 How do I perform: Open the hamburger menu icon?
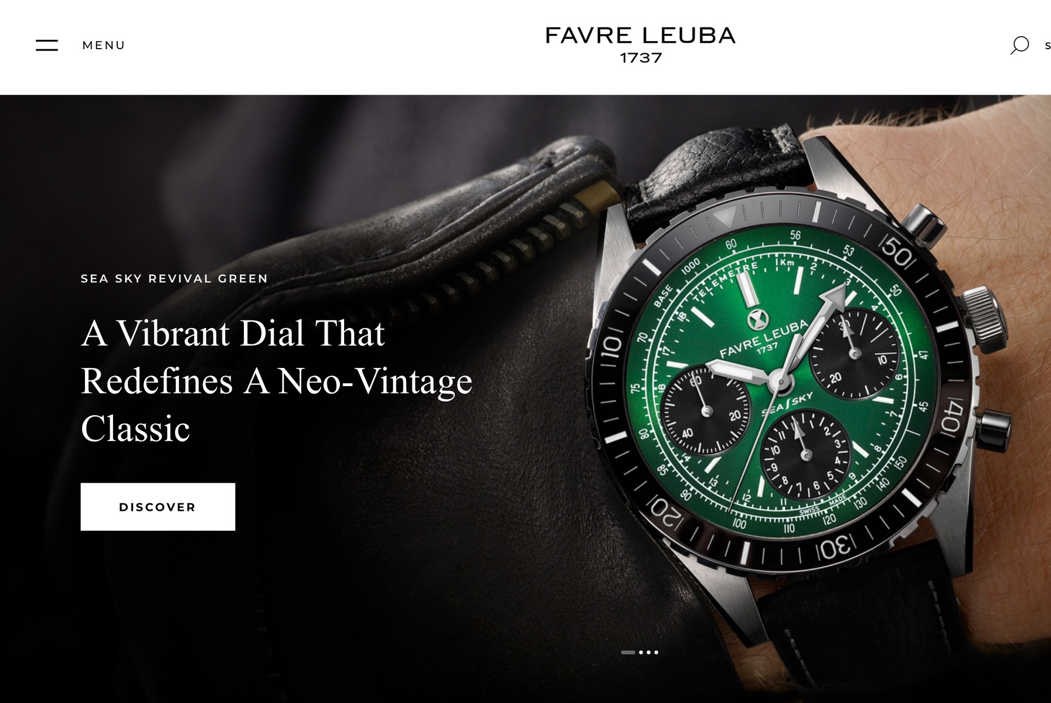(47, 45)
